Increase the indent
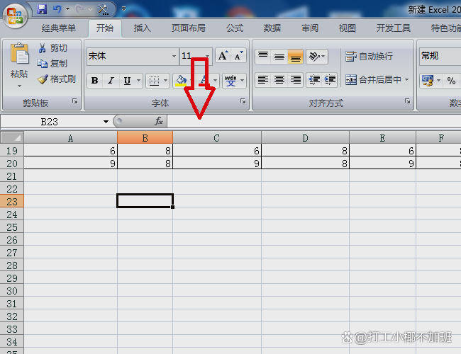The width and height of the screenshot is (461, 354). point(330,80)
